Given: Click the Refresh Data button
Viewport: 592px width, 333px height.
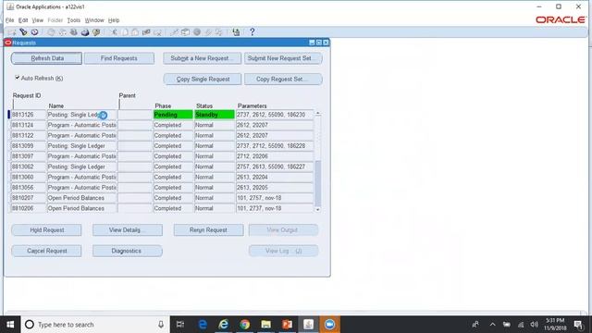Looking at the screenshot, I should pyautogui.click(x=46, y=58).
